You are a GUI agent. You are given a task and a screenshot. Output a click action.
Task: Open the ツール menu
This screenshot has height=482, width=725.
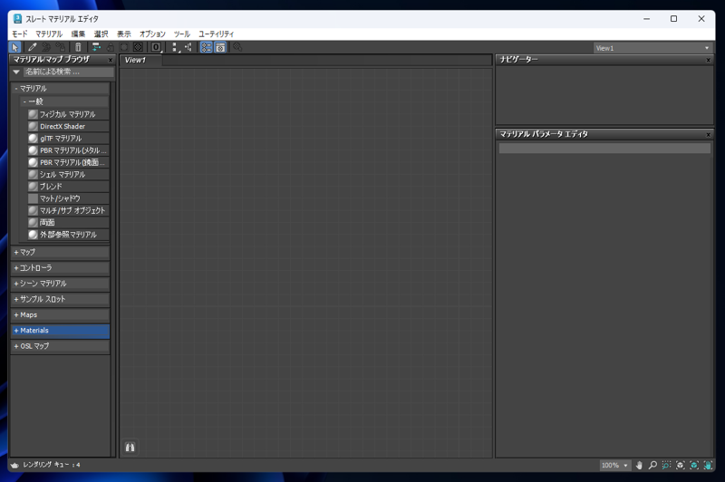[x=182, y=34]
